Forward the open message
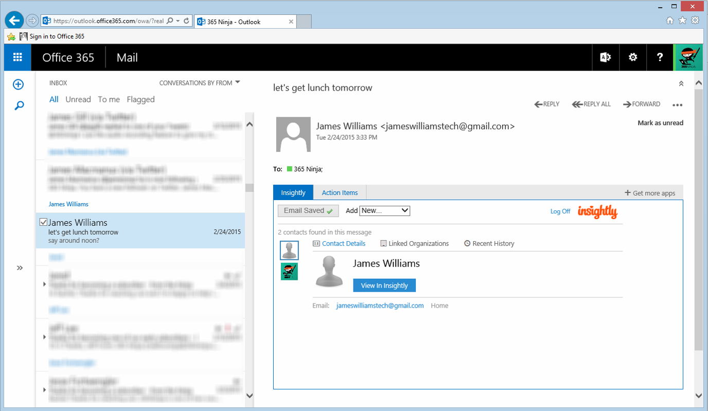This screenshot has width=708, height=411. click(x=642, y=104)
